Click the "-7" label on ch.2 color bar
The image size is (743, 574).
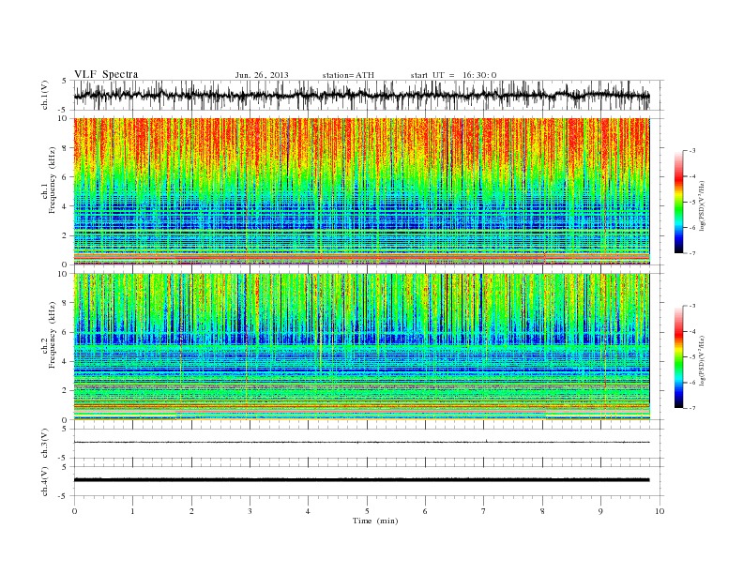(x=692, y=408)
